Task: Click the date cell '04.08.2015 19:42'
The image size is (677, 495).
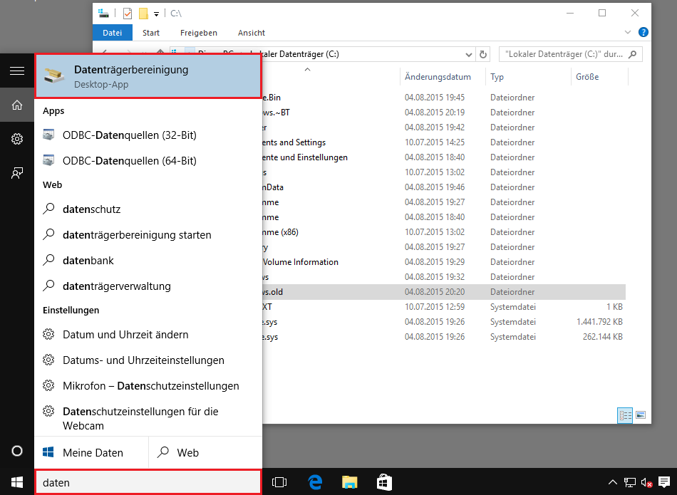Action: pyautogui.click(x=435, y=127)
